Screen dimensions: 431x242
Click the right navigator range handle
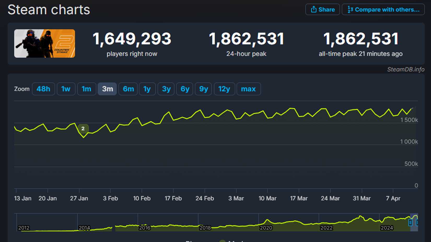tap(417, 223)
